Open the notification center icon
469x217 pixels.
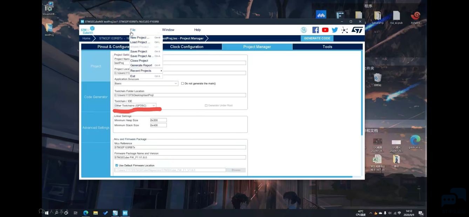point(421,213)
